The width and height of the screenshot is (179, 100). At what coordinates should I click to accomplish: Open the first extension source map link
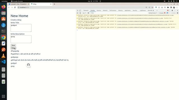click(x=145, y=15)
